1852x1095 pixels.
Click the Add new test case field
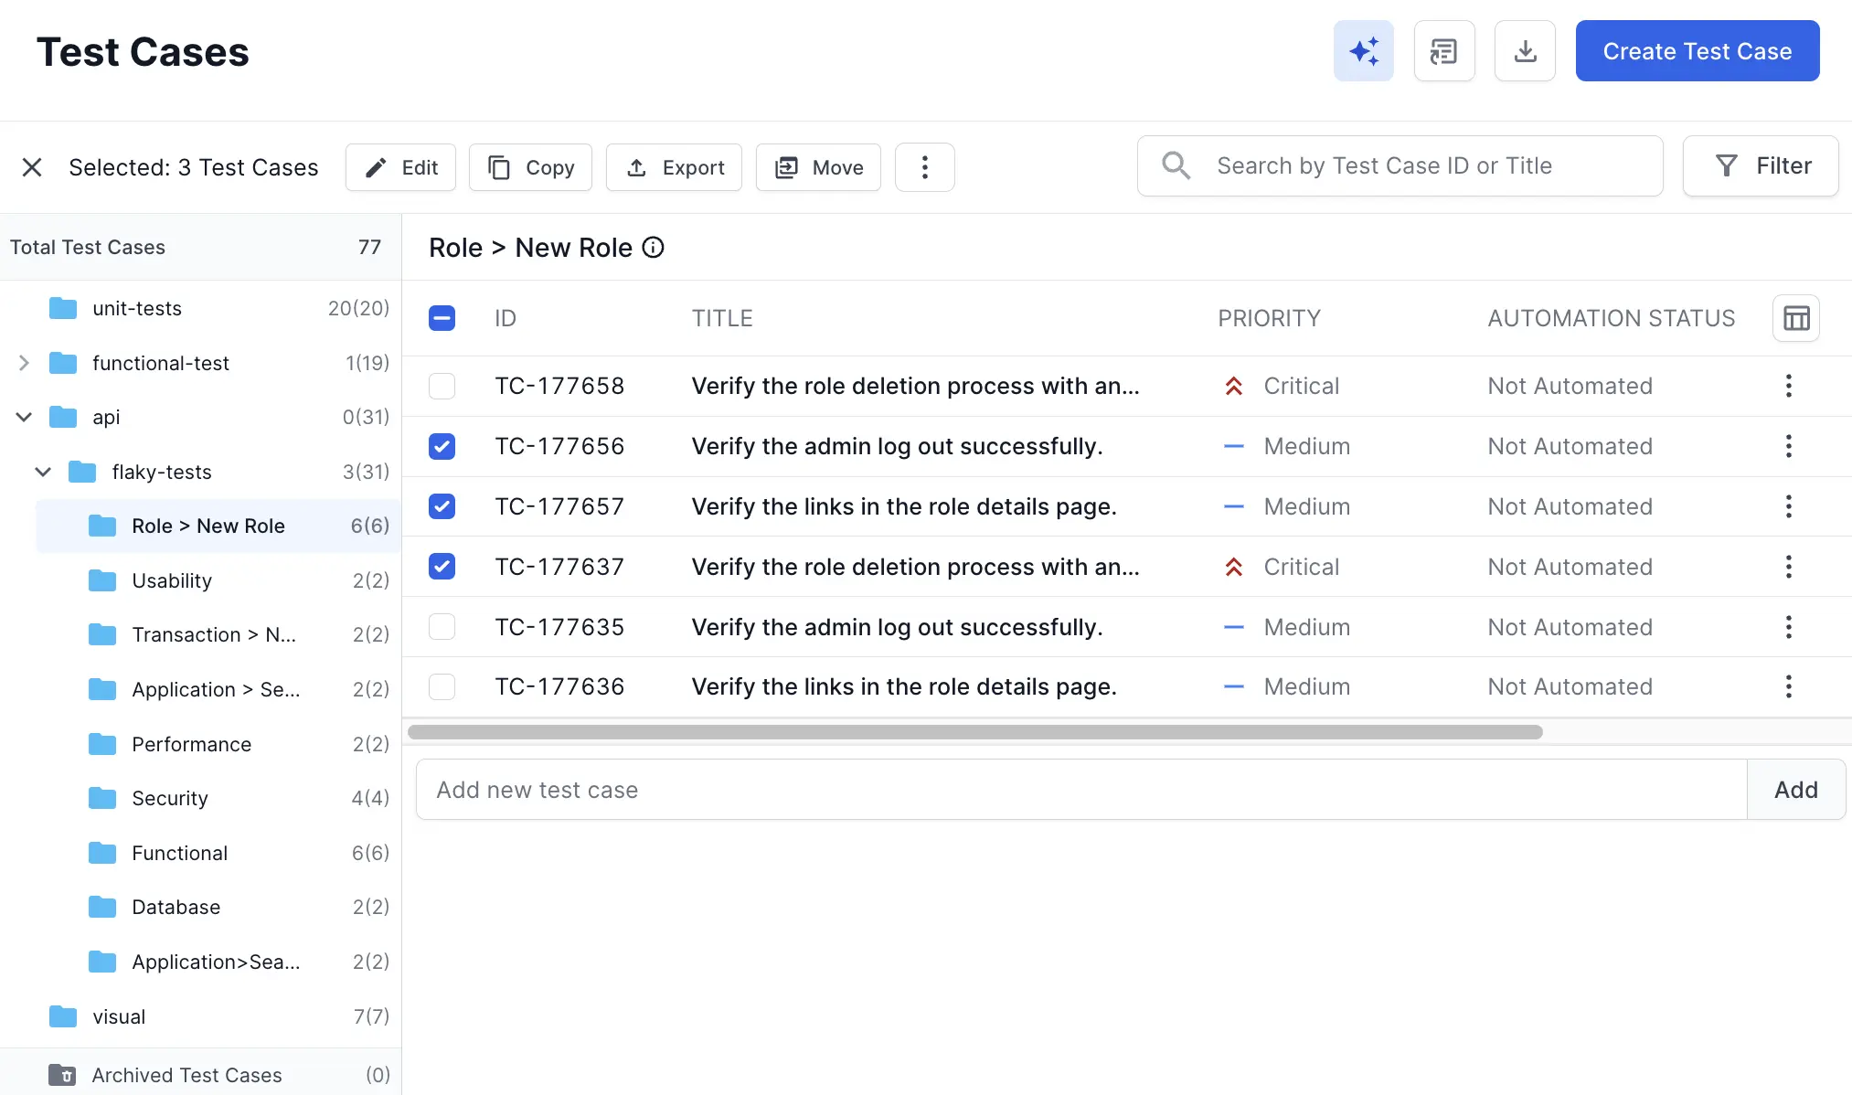pyautogui.click(x=914, y=789)
